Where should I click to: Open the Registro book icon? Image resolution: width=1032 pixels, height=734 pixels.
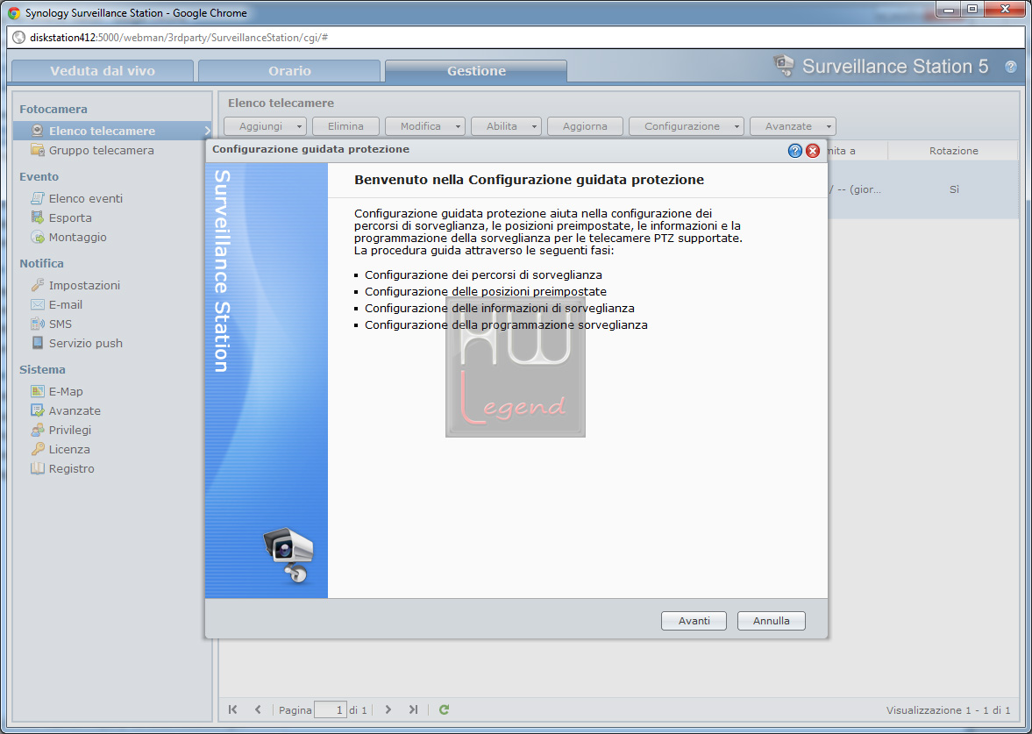click(x=38, y=468)
